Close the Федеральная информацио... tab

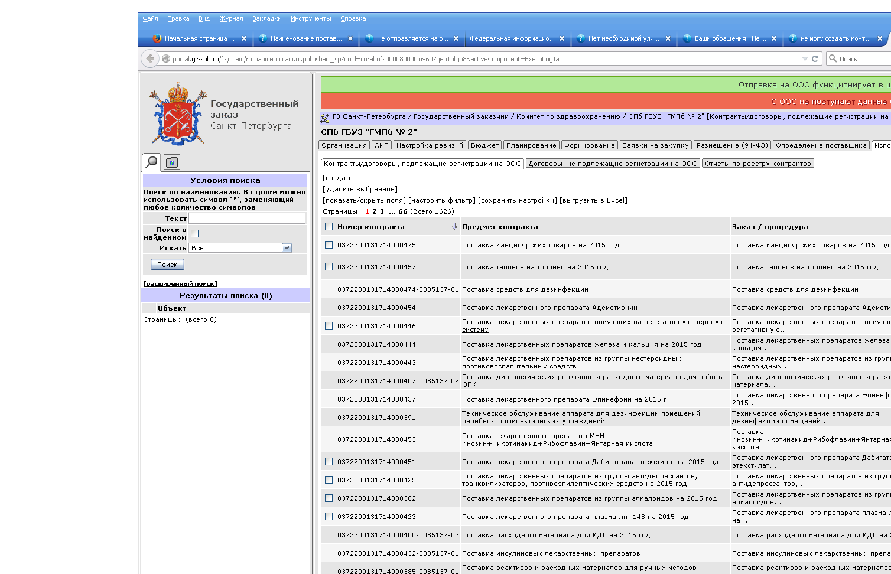point(562,38)
